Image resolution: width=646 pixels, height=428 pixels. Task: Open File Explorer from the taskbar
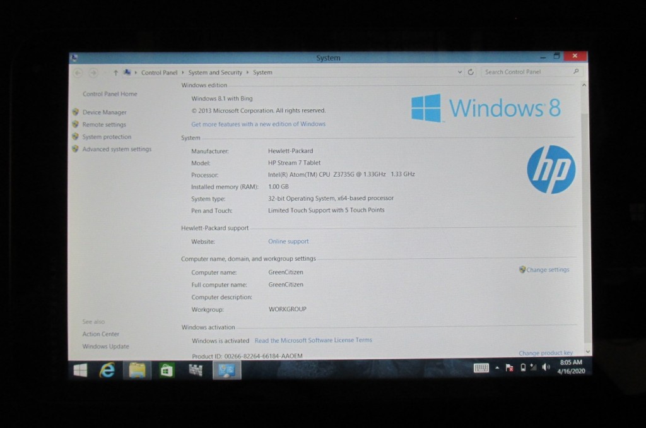[x=137, y=371]
